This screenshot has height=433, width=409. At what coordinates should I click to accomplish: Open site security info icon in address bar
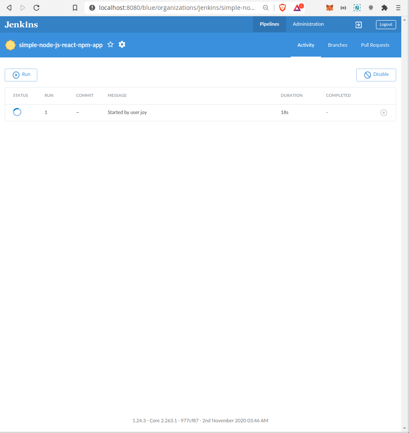point(92,8)
